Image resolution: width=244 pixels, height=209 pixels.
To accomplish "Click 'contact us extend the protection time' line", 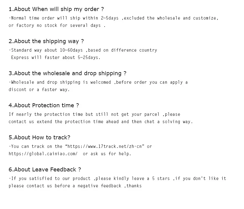I will point(101,122).
